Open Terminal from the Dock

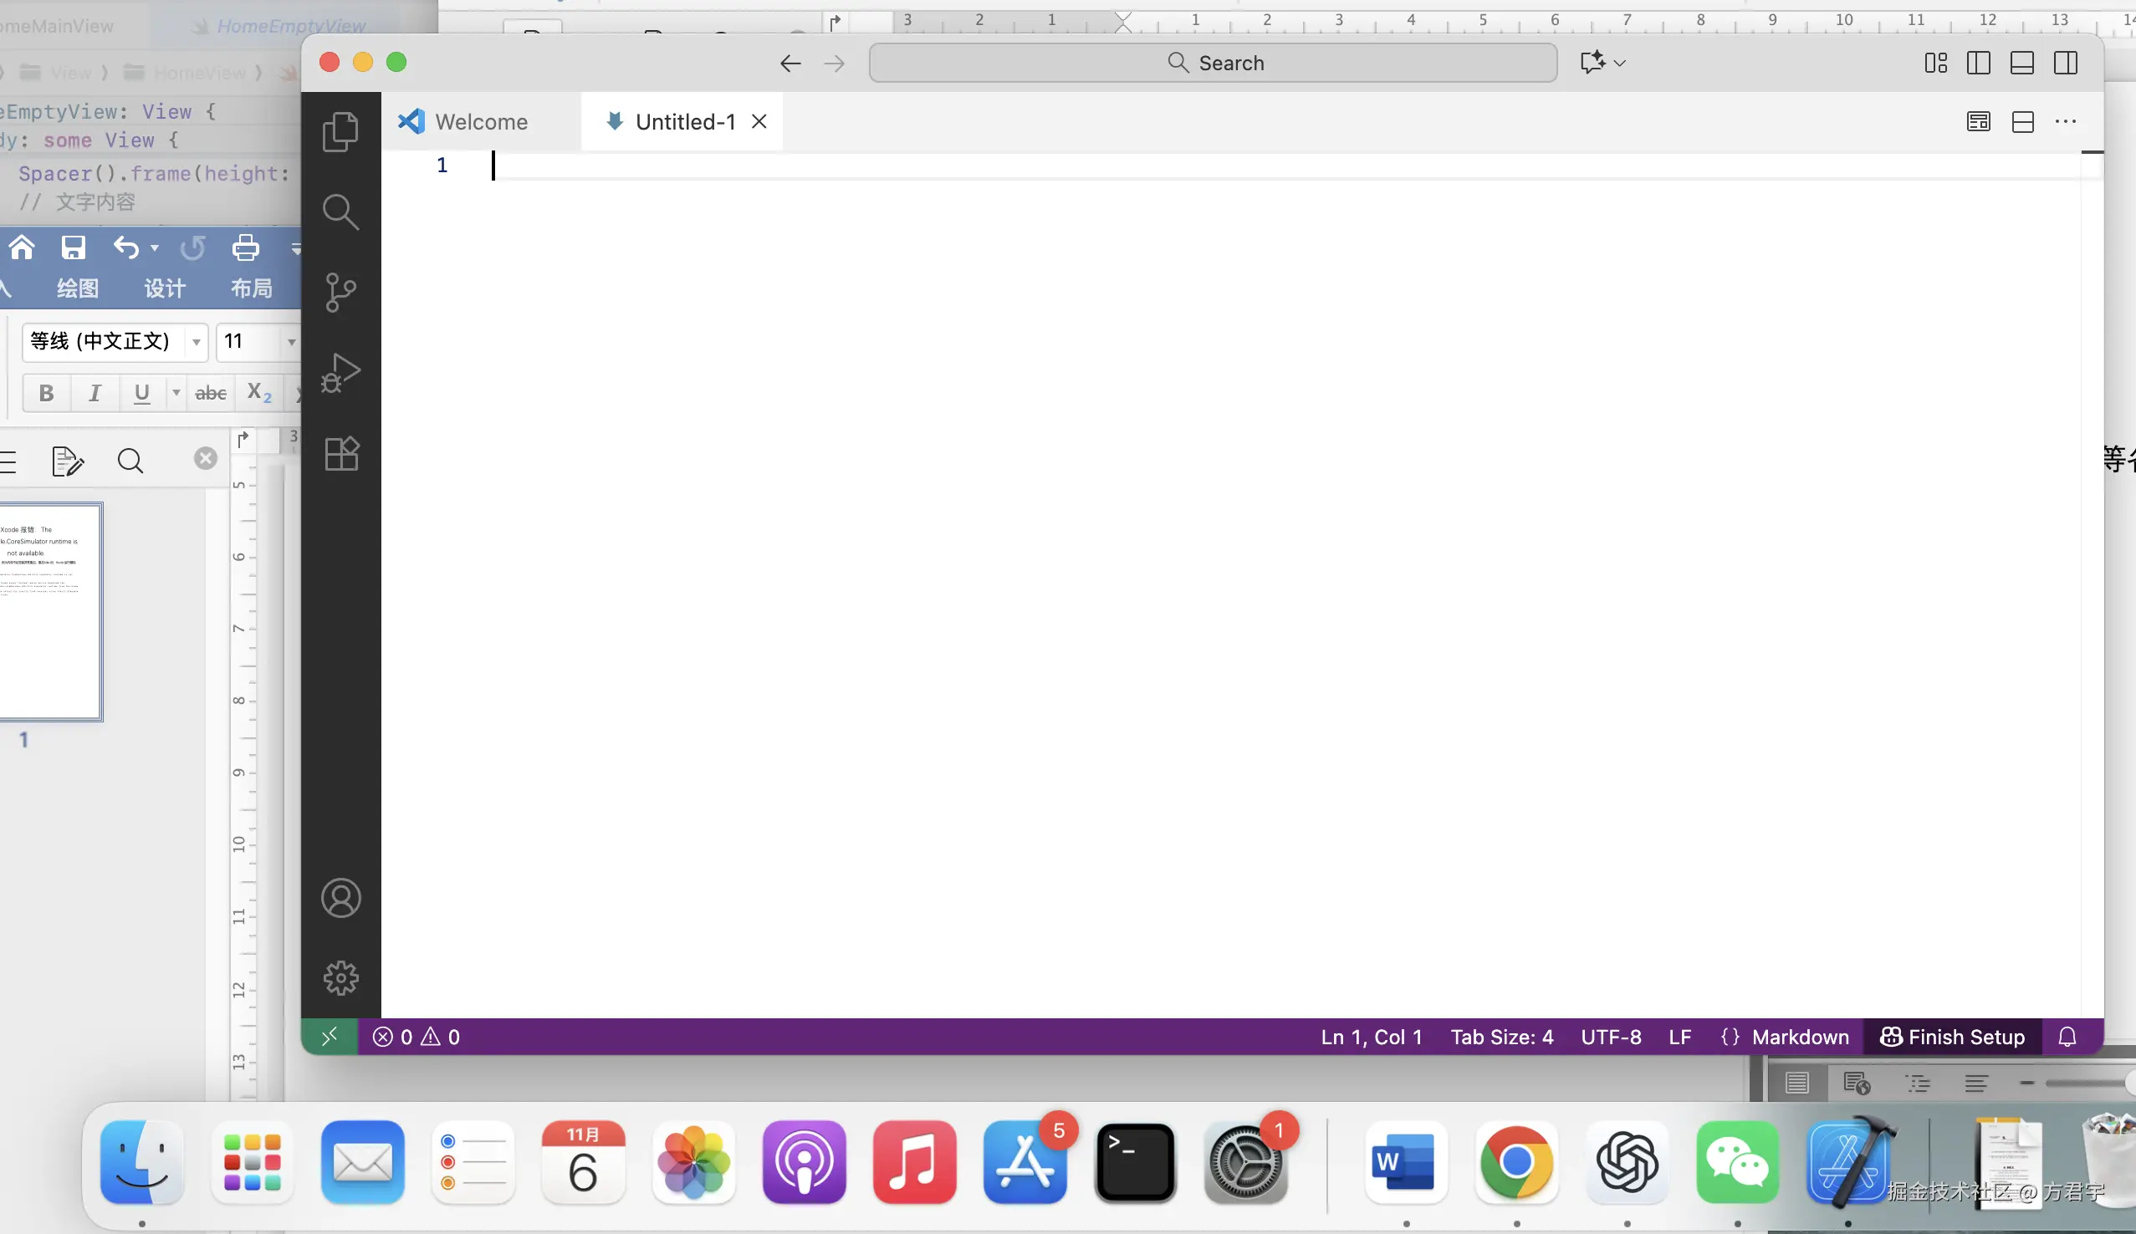click(x=1134, y=1163)
